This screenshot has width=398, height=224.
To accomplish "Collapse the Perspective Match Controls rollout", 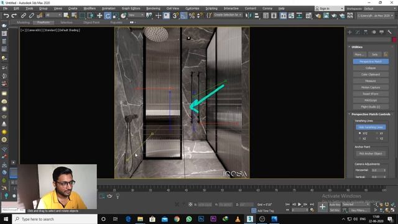I will click(x=371, y=114).
